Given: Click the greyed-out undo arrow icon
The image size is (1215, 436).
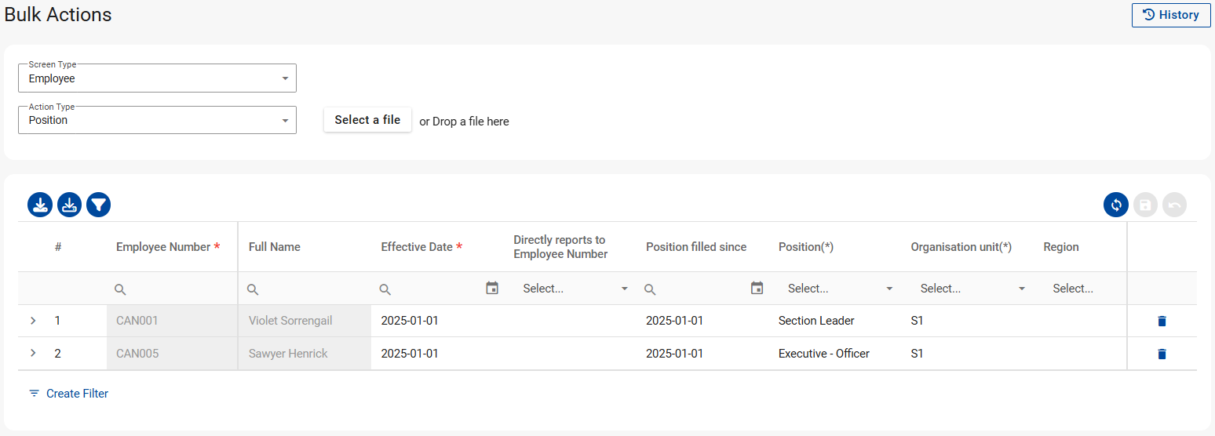Looking at the screenshot, I should click(1174, 205).
